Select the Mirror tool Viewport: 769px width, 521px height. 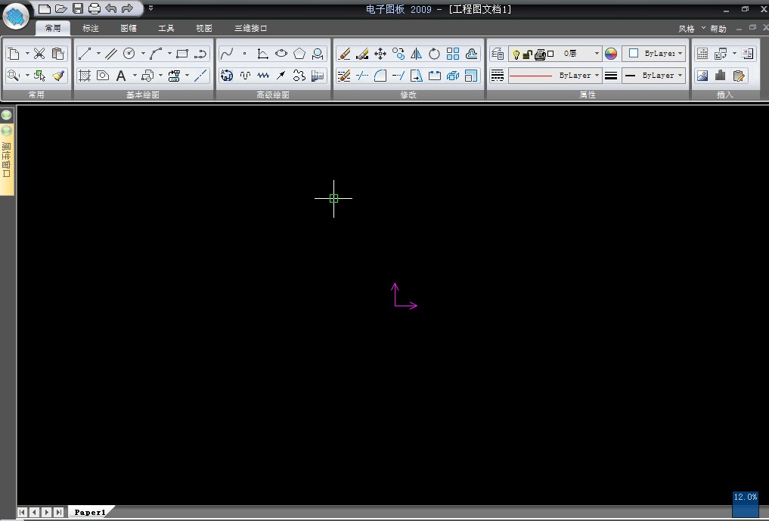tap(417, 54)
